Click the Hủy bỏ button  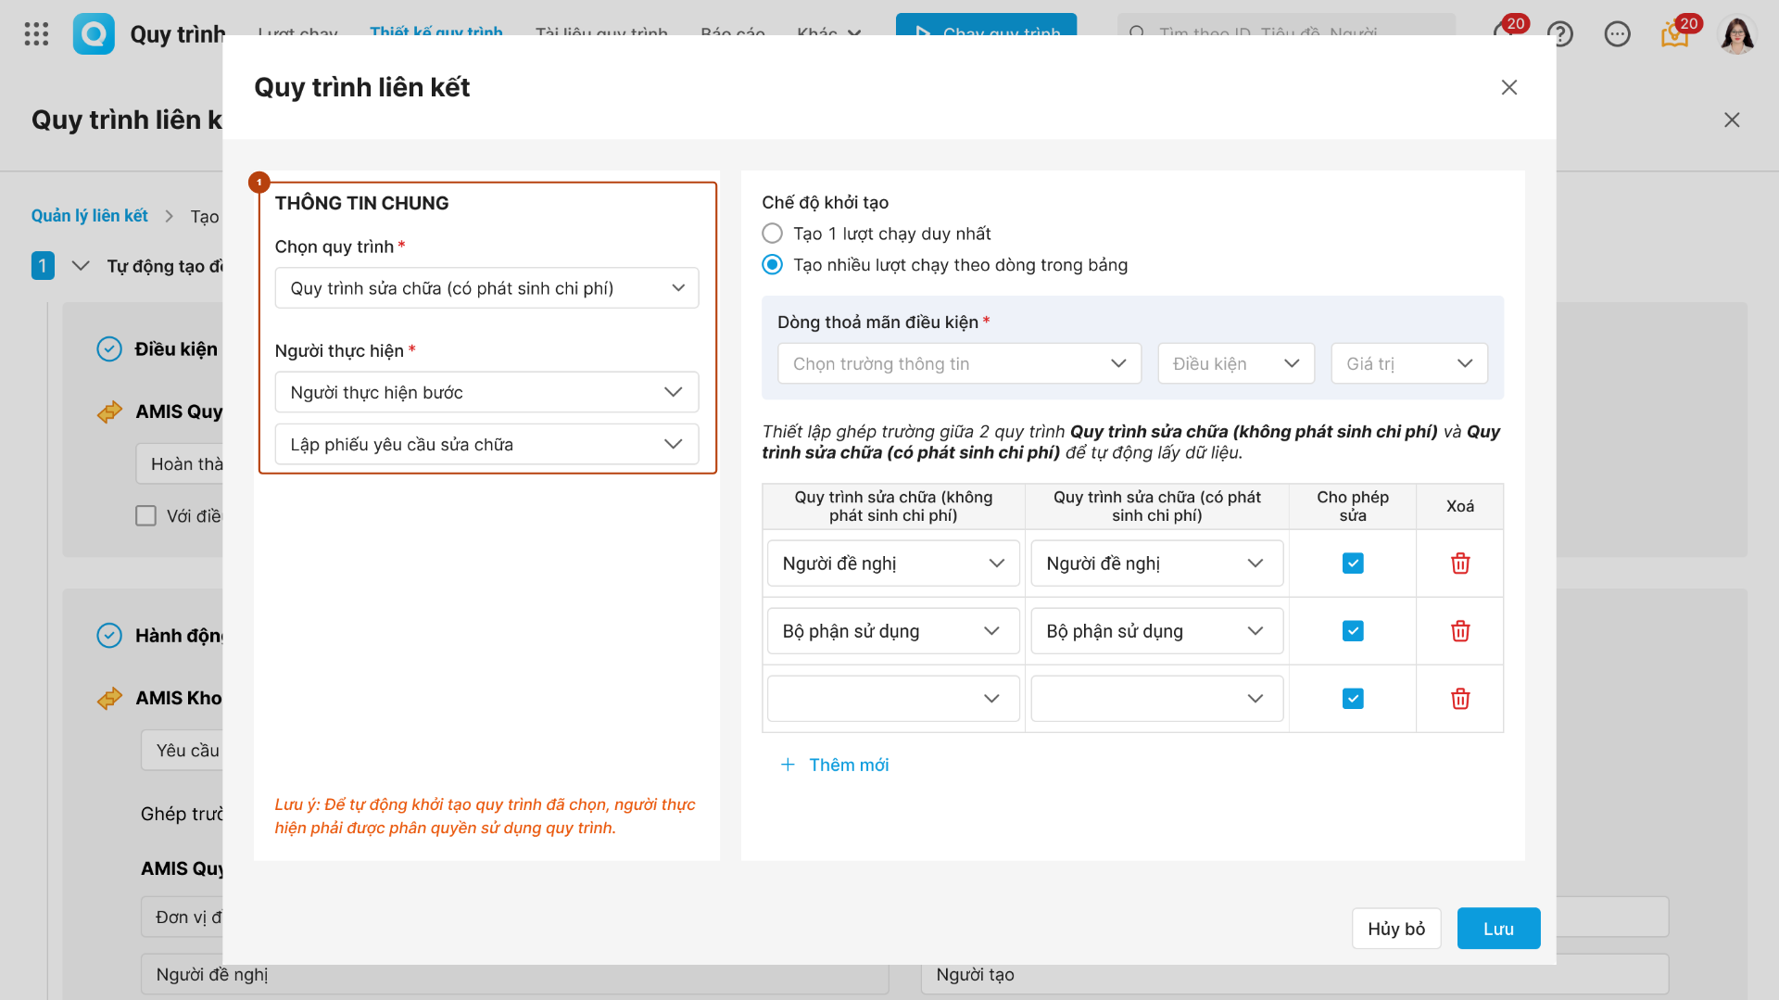pos(1396,929)
